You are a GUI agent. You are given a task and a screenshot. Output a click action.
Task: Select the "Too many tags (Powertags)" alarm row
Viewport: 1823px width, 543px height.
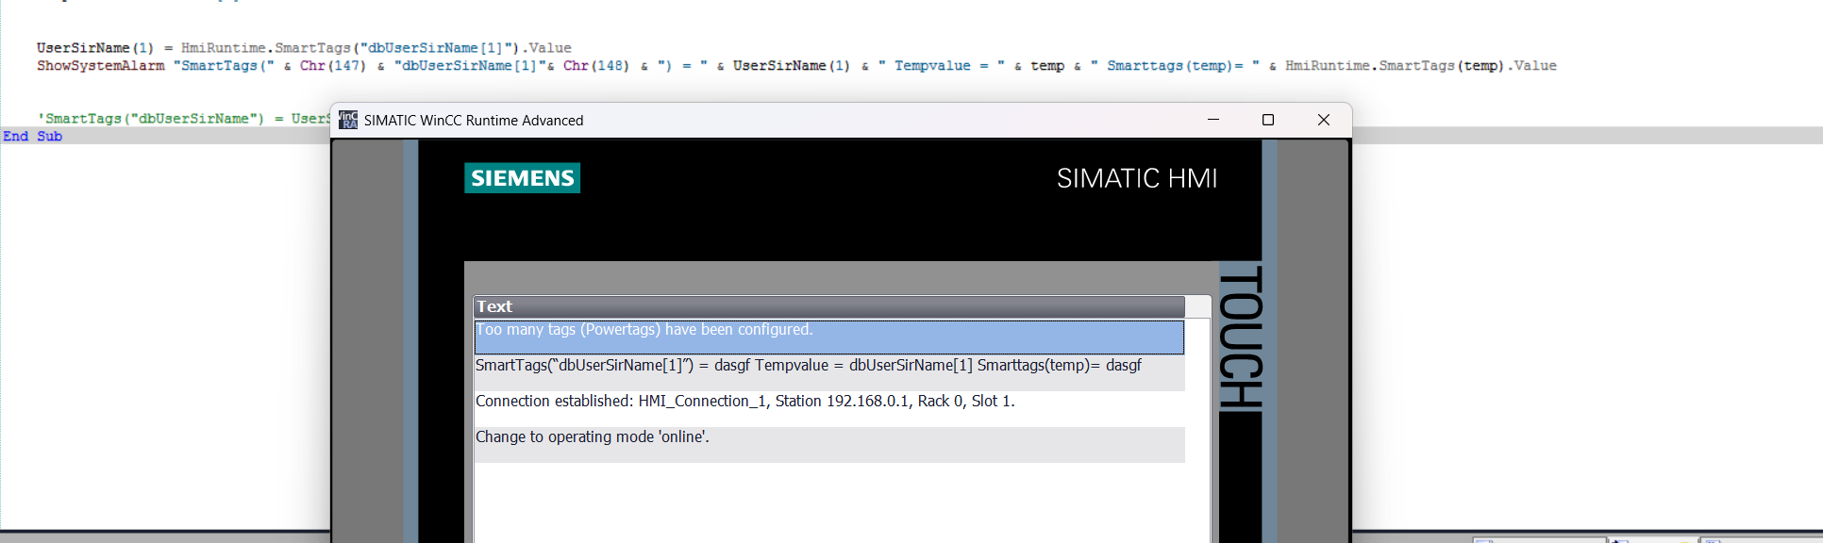tap(828, 337)
